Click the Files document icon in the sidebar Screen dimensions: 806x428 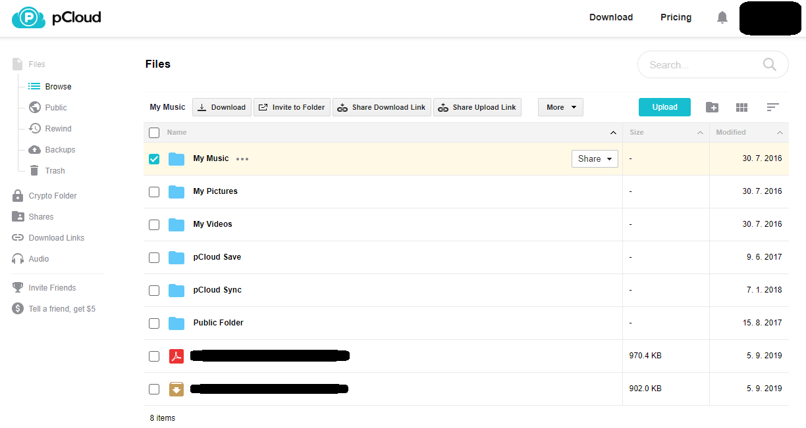(x=17, y=64)
